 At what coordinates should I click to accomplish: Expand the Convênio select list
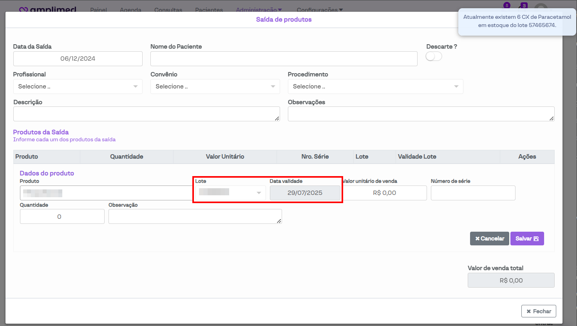pyautogui.click(x=215, y=86)
